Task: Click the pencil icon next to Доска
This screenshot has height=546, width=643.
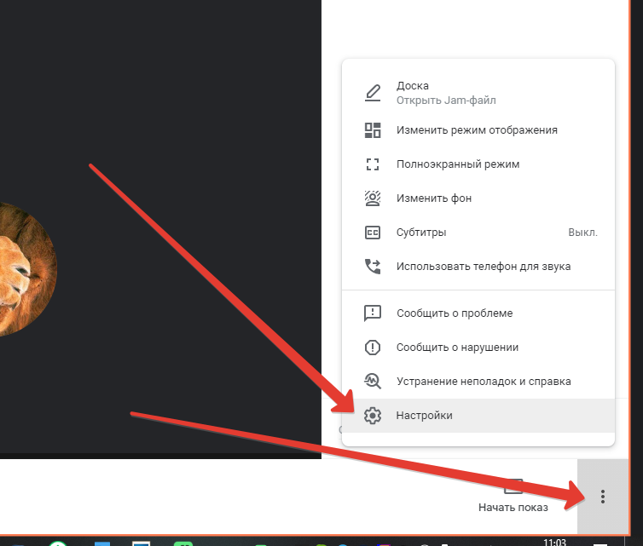Action: point(373,93)
